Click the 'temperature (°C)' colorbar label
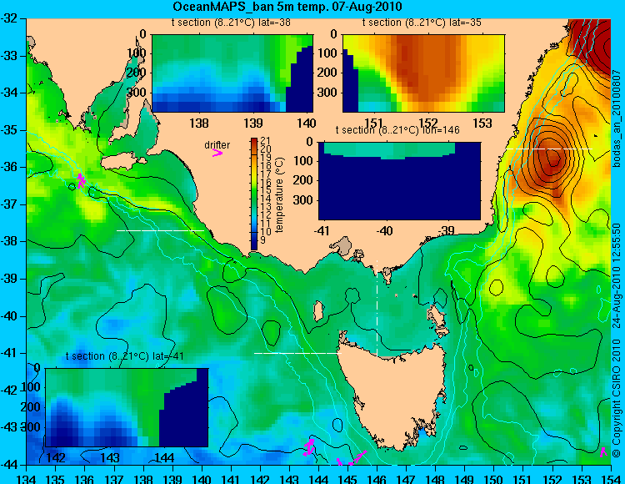 click(280, 194)
